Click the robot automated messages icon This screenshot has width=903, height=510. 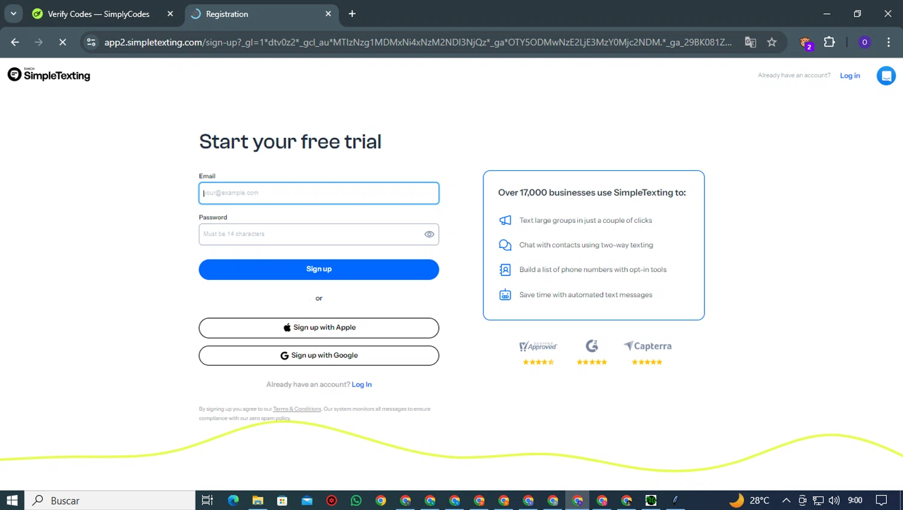(x=505, y=295)
